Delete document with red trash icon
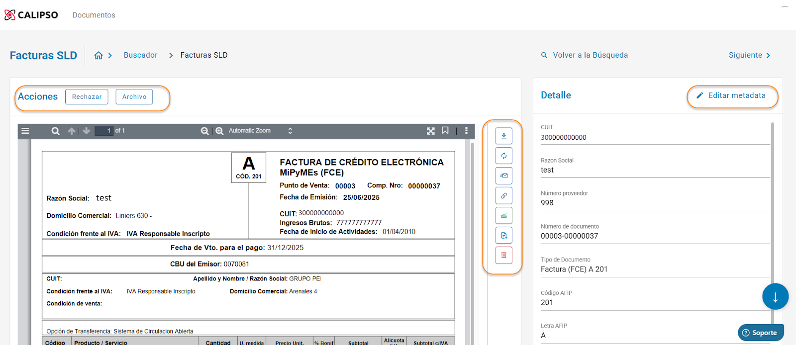 [x=503, y=255]
